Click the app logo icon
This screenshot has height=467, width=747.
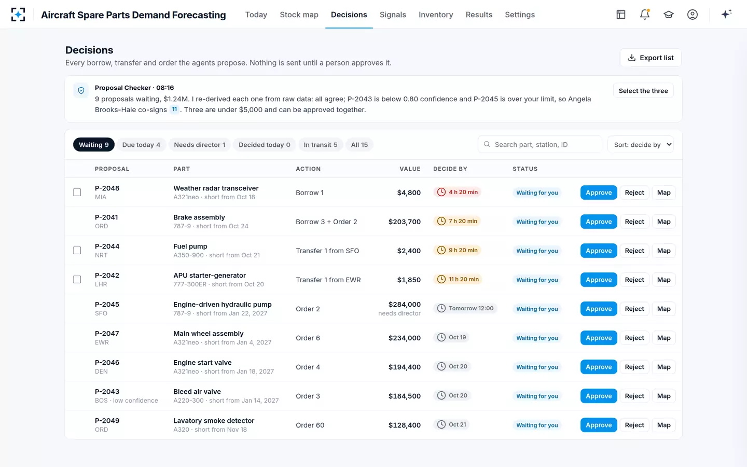(18, 15)
